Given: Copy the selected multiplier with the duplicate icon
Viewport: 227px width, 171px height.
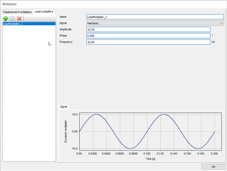Looking at the screenshot, I should click(x=12, y=19).
